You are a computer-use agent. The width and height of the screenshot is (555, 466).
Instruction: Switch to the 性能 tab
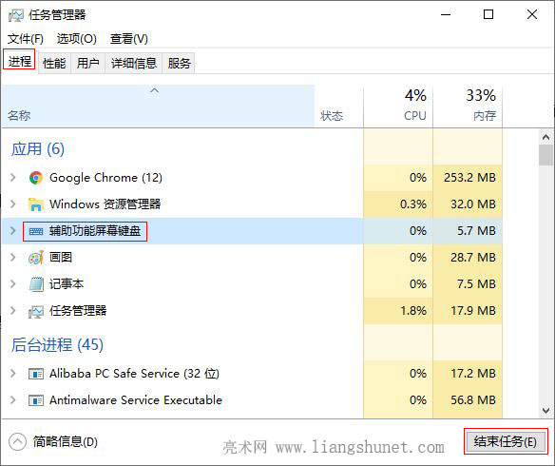[54, 64]
